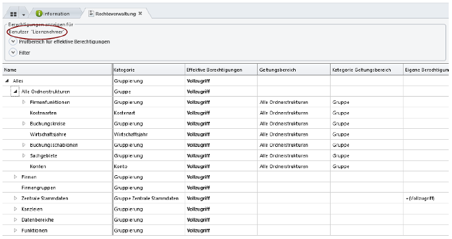
Task: Expand the Sachgebiete node
Action: click(24, 156)
